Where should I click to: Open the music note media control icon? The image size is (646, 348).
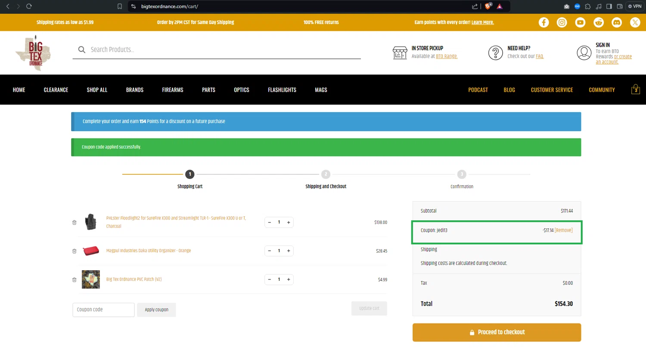(599, 6)
